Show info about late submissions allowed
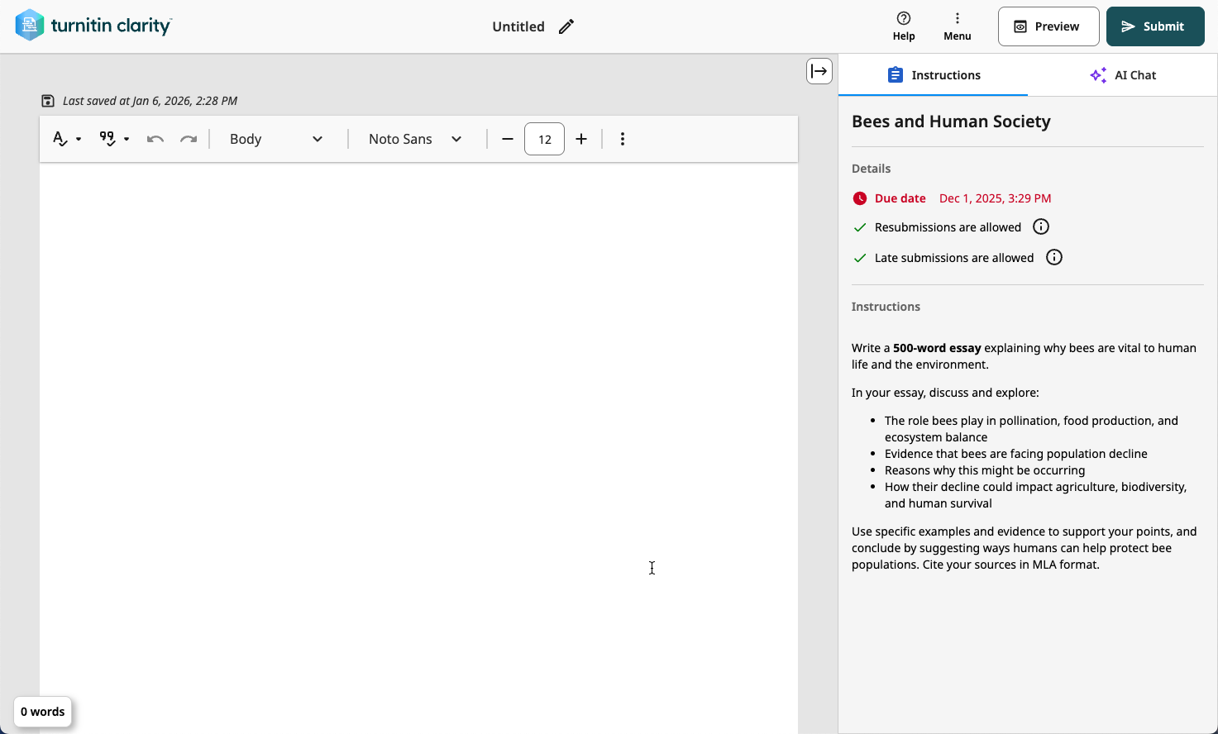This screenshot has width=1218, height=734. click(1054, 257)
